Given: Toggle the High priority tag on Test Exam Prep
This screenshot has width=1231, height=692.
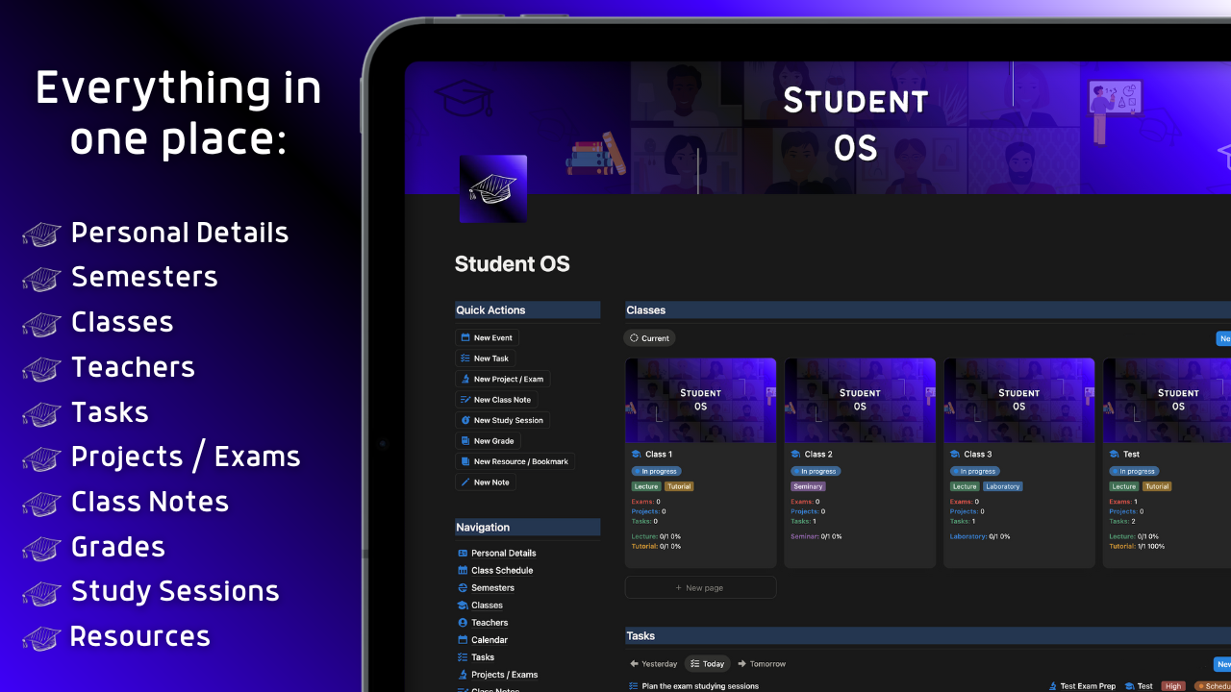Looking at the screenshot, I should [x=1173, y=685].
